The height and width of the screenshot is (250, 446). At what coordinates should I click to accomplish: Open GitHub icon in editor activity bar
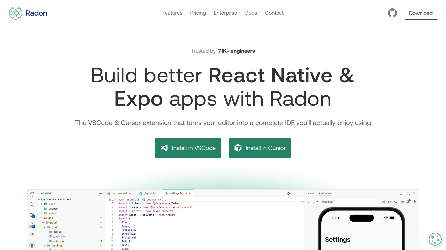point(32,245)
